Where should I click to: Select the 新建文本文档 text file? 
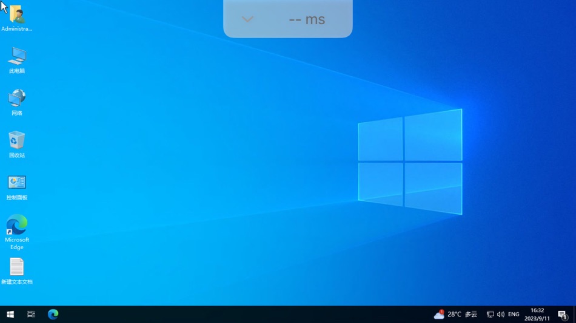(x=17, y=272)
